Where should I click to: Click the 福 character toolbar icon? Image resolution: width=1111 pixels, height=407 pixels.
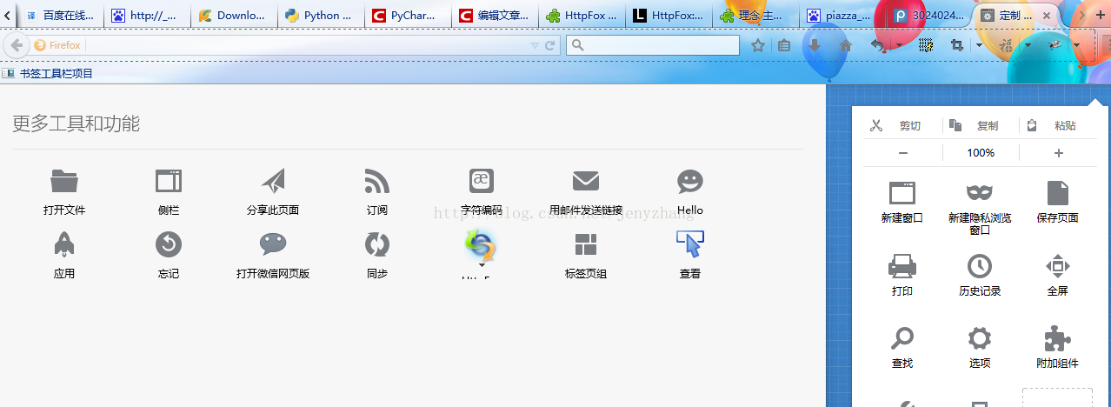1008,45
